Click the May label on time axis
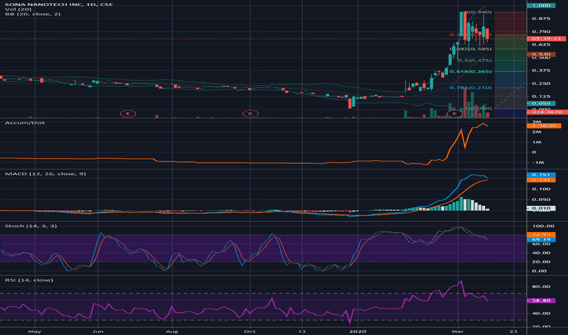568x335 pixels. tap(34, 331)
